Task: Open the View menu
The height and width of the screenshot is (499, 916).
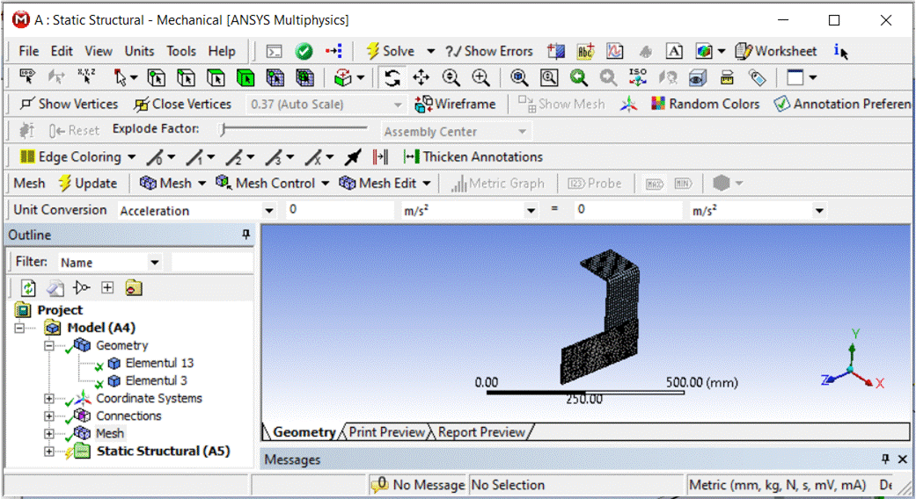Action: (99, 51)
